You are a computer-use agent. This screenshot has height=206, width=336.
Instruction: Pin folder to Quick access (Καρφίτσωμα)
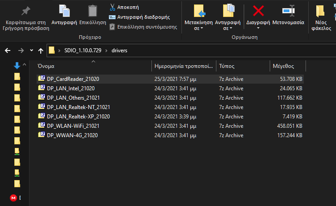pyautogui.click(x=26, y=18)
